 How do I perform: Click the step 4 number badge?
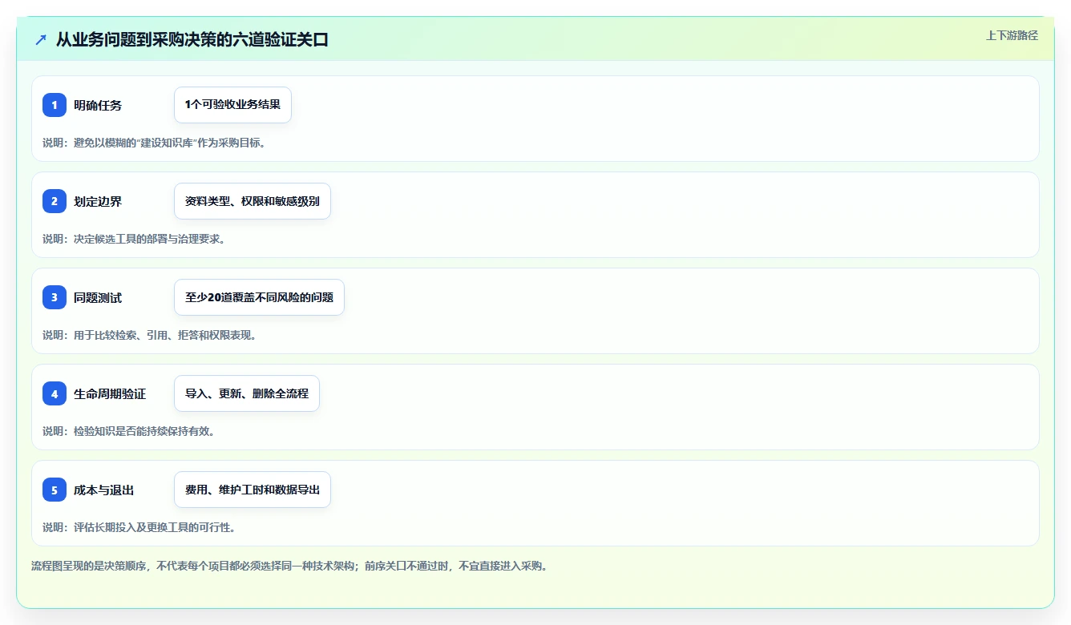coord(55,393)
